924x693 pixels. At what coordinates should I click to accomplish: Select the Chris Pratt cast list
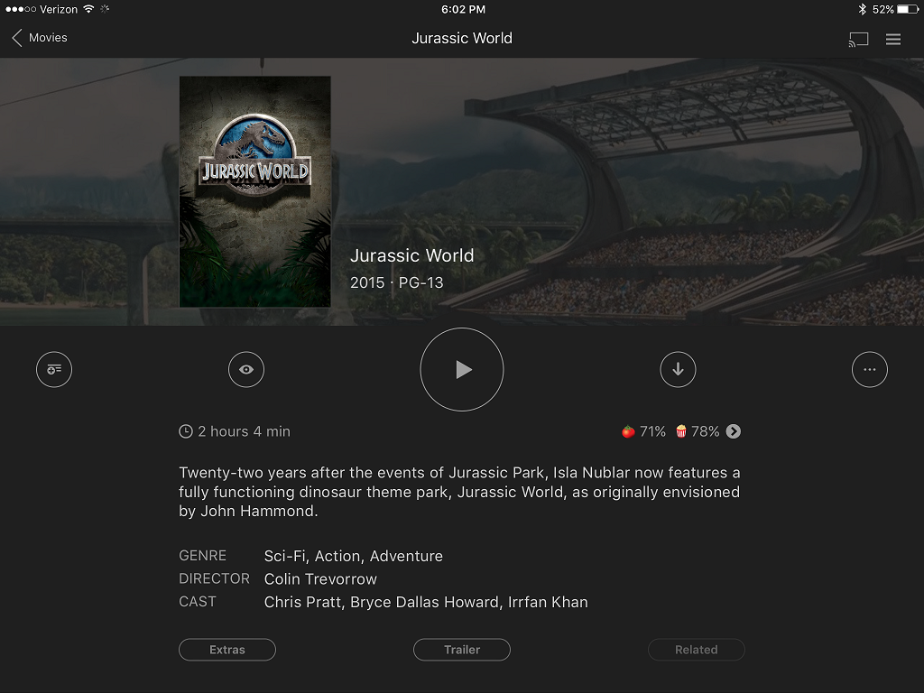(425, 602)
